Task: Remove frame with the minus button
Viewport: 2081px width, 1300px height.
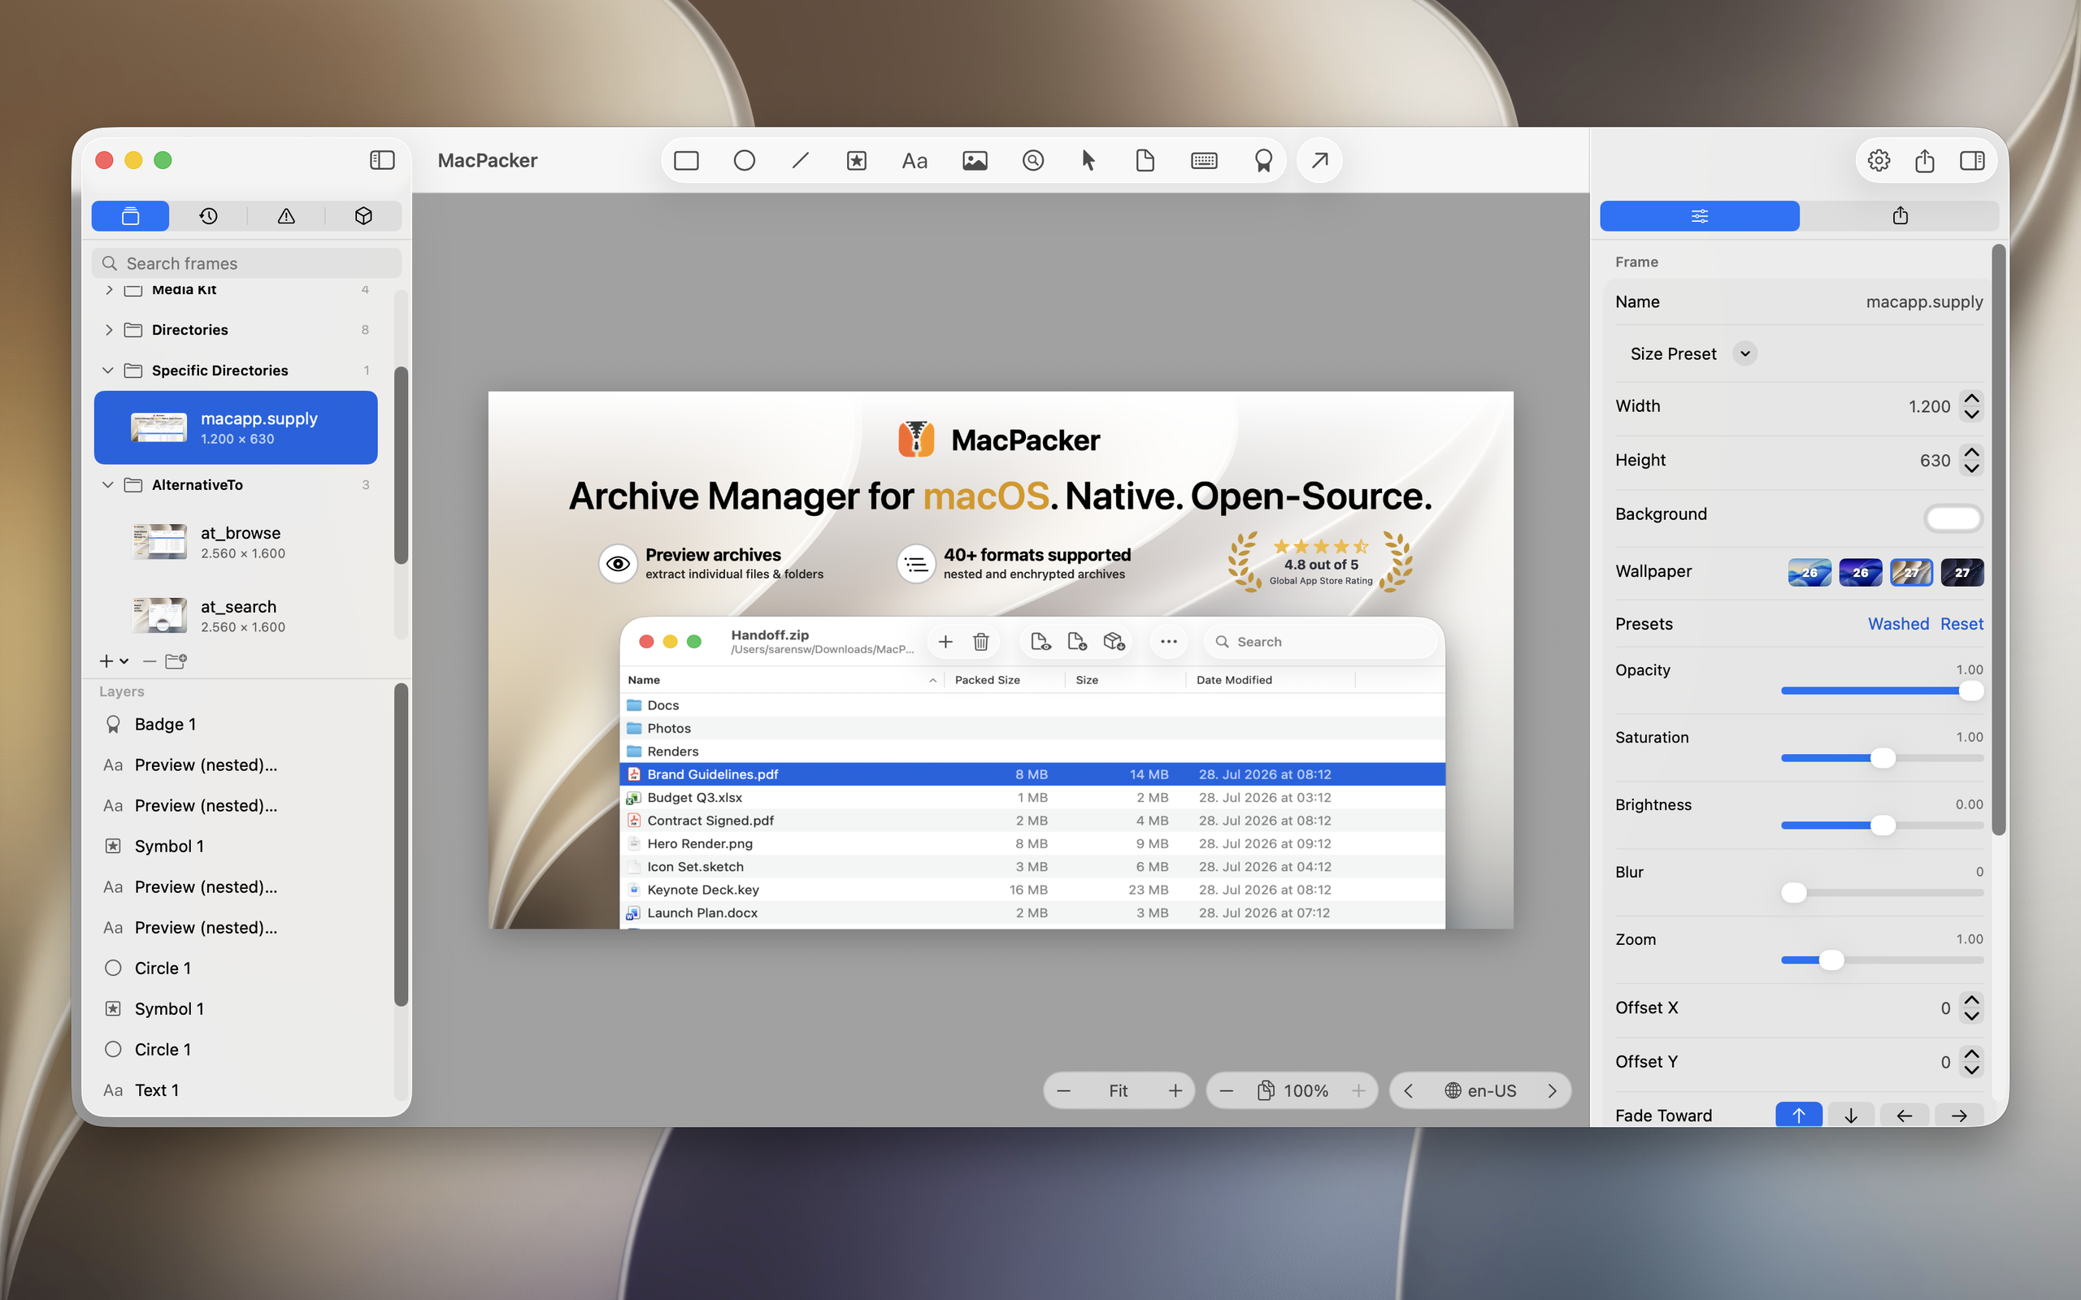Action: pos(150,661)
